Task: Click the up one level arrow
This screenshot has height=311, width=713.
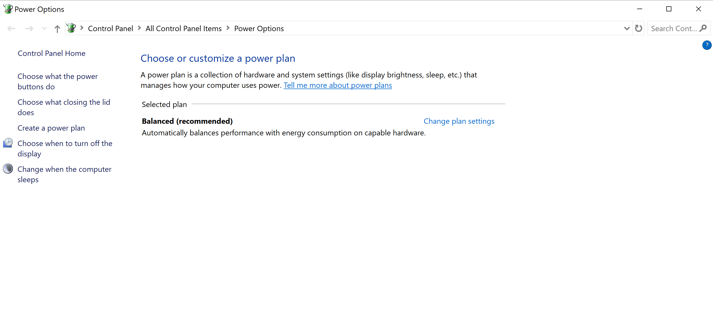Action: click(x=57, y=28)
